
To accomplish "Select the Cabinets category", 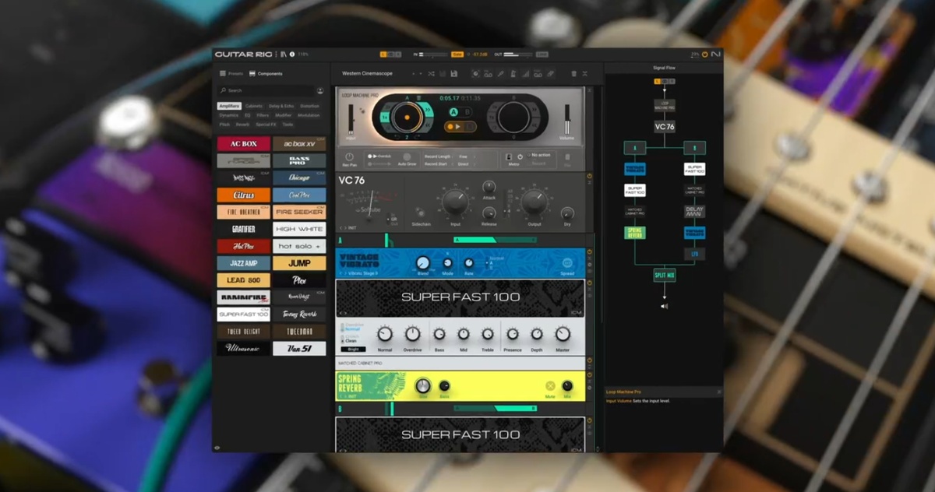I will pyautogui.click(x=254, y=106).
